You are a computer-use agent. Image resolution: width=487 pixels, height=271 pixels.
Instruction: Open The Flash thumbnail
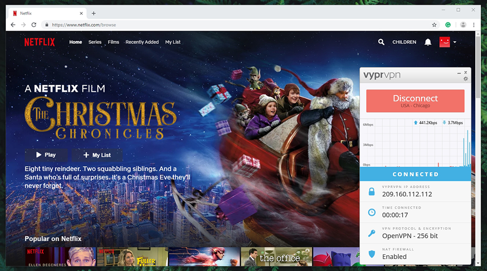click(204, 257)
